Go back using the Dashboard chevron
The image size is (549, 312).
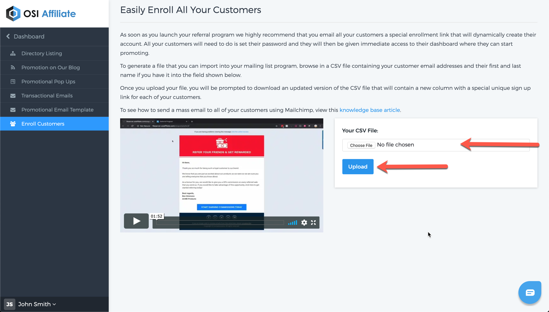coord(8,37)
